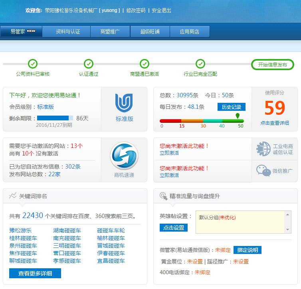The image size is (301, 289).
Task: Click the 工业电商诚信认证 globe icon
Action: pos(263,149)
